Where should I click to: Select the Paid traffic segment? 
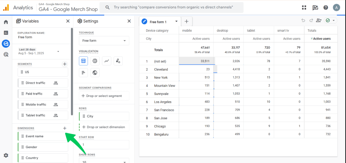click(x=43, y=94)
